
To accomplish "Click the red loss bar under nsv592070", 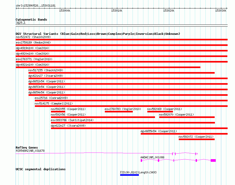I will pyautogui.click(x=187, y=117).
